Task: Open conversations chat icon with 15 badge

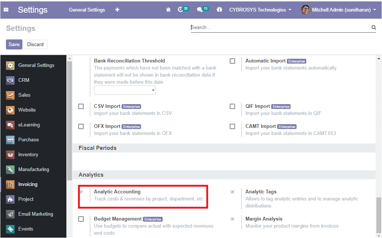Action: (200, 9)
